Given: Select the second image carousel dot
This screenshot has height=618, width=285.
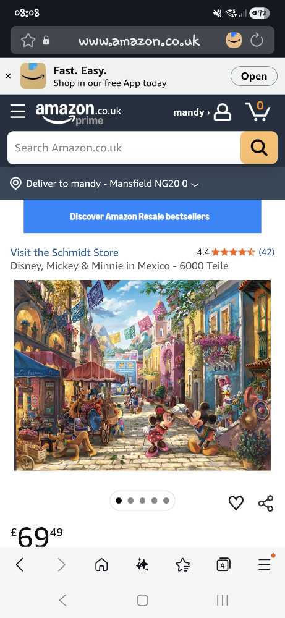Looking at the screenshot, I should pos(130,501).
